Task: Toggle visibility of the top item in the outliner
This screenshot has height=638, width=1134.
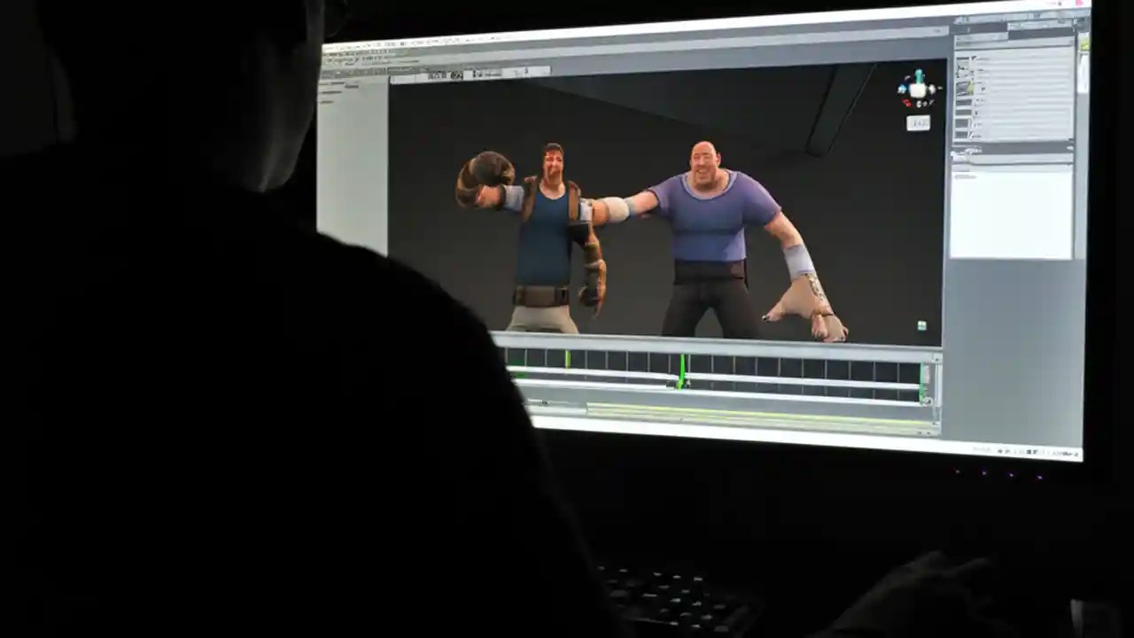Action: (x=961, y=60)
